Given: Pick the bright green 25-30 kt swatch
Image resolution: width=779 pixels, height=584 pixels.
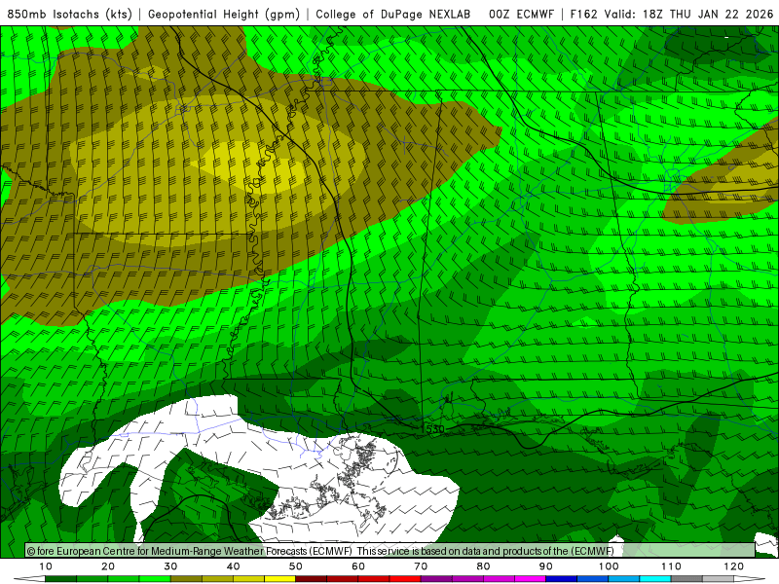Looking at the screenshot, I should coord(155,579).
